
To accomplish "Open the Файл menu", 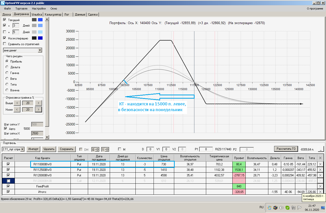I will coord(8,9).
